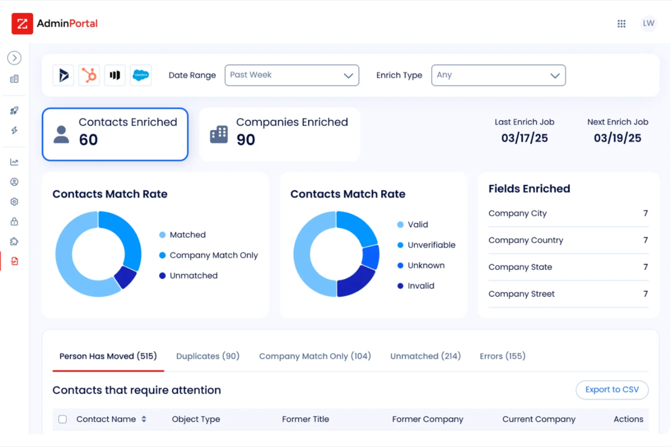The height and width of the screenshot is (447, 671).
Task: Open the Date Range dropdown
Action: [x=292, y=75]
